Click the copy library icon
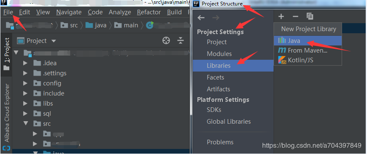The width and height of the screenshot is (367, 154). [309, 16]
